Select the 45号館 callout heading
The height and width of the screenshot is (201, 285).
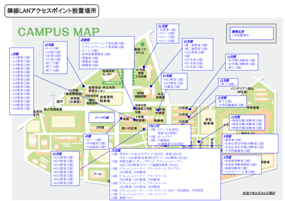point(57,154)
